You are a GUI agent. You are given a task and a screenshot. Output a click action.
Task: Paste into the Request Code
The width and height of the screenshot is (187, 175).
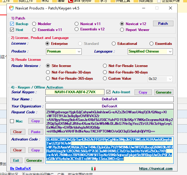click(36, 132)
